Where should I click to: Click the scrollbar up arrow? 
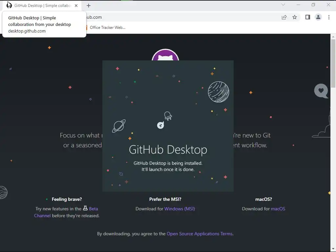click(333, 37)
